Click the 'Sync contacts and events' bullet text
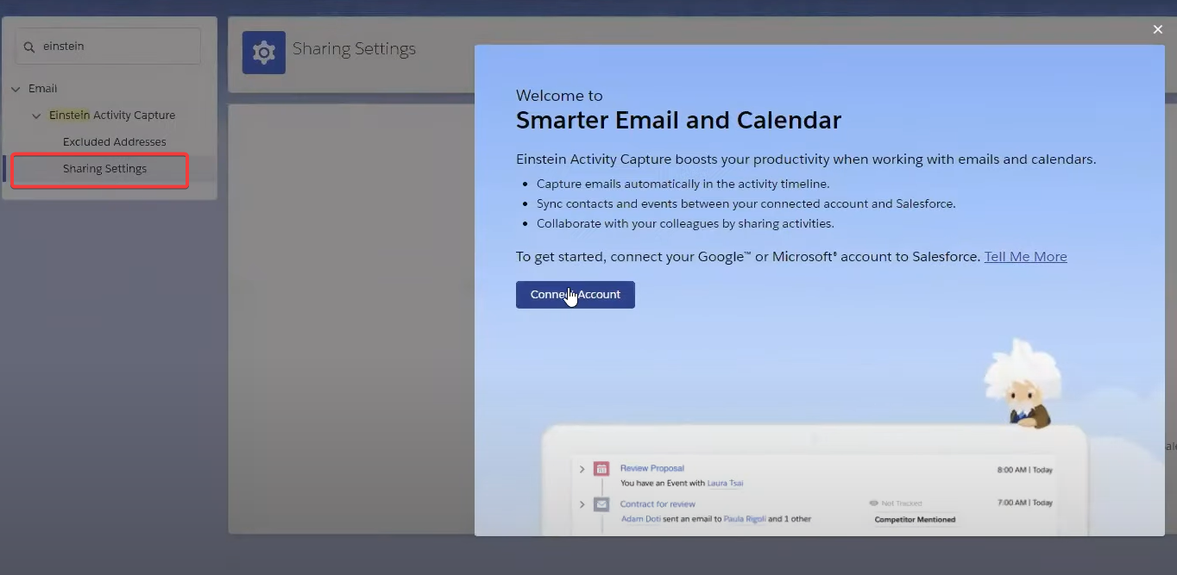 click(746, 203)
